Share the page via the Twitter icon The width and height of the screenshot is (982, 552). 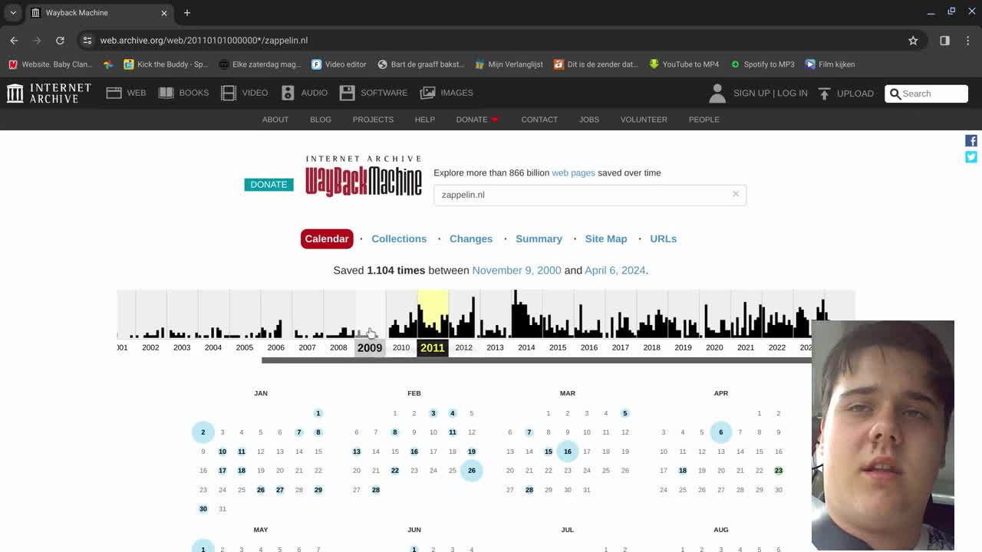(x=970, y=156)
